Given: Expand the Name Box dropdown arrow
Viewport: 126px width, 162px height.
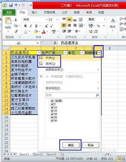Looking at the screenshot, I should pyautogui.click(x=37, y=43).
